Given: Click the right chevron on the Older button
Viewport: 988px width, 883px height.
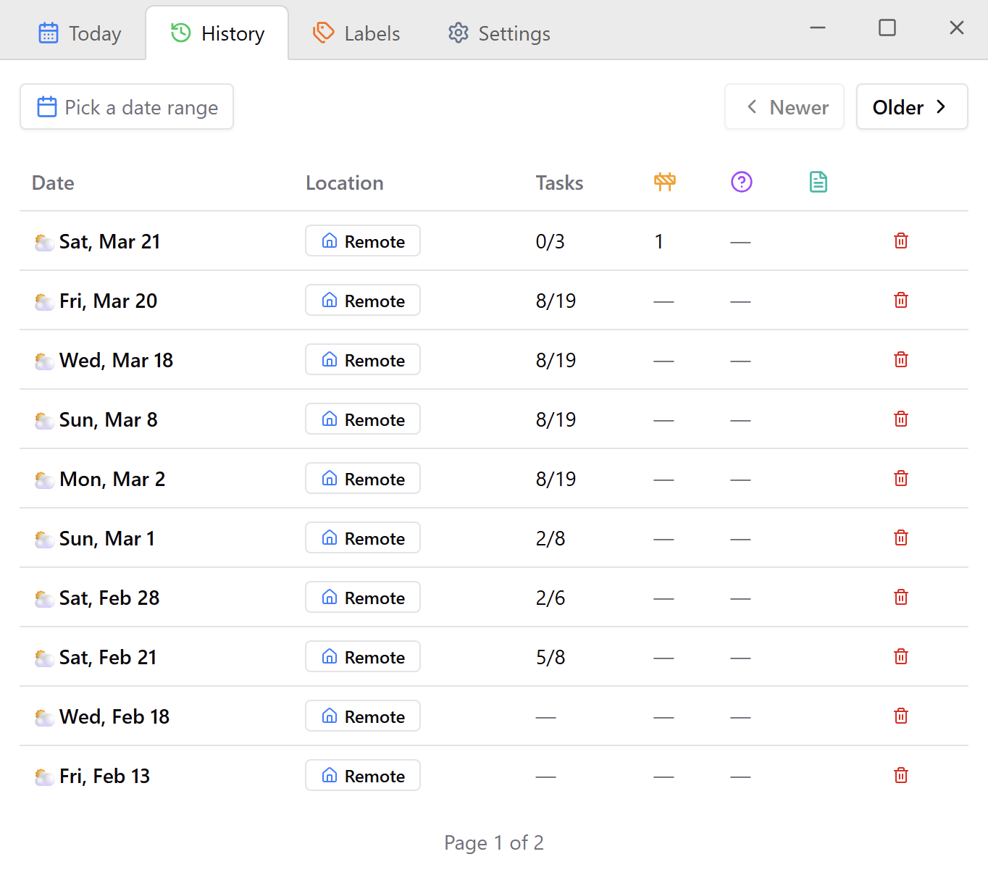Looking at the screenshot, I should (x=942, y=106).
